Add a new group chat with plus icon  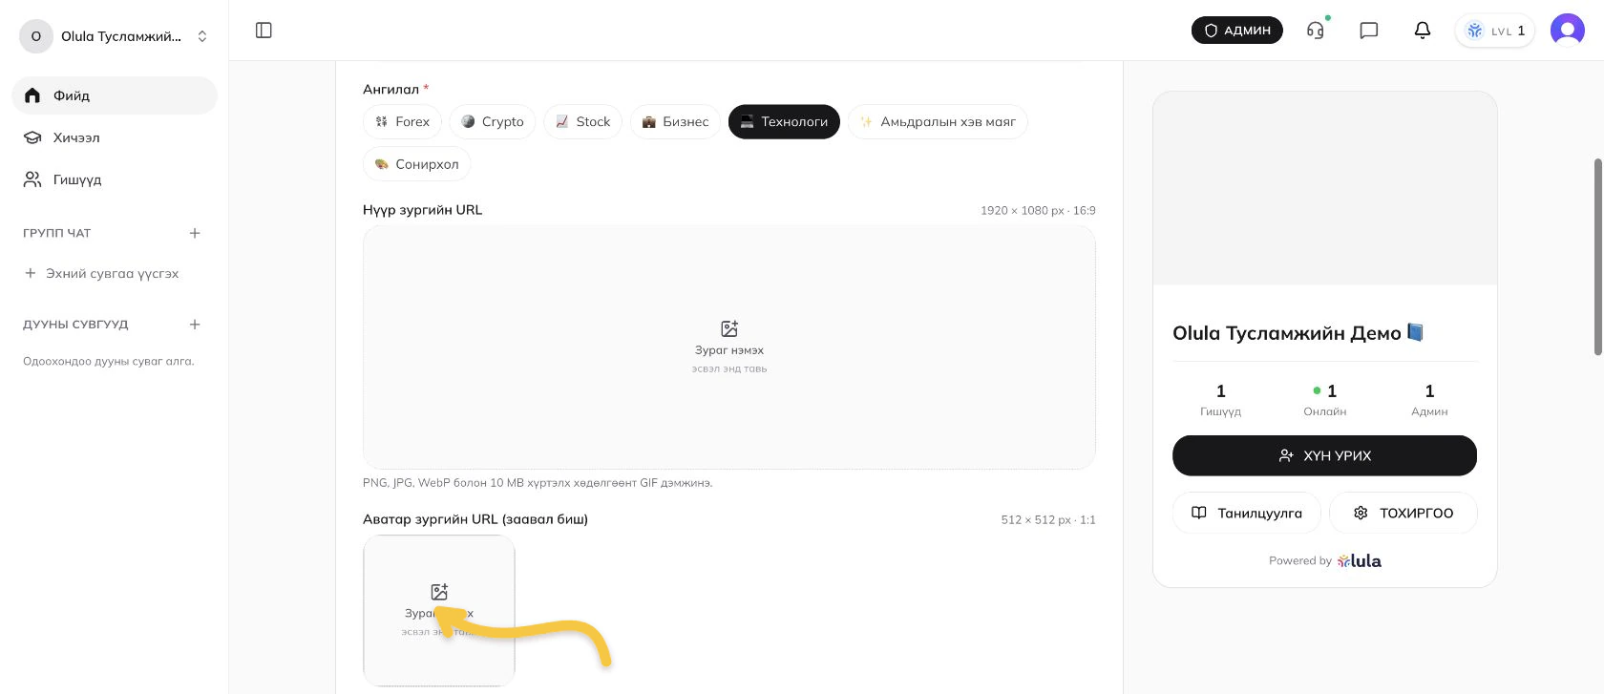(x=195, y=233)
